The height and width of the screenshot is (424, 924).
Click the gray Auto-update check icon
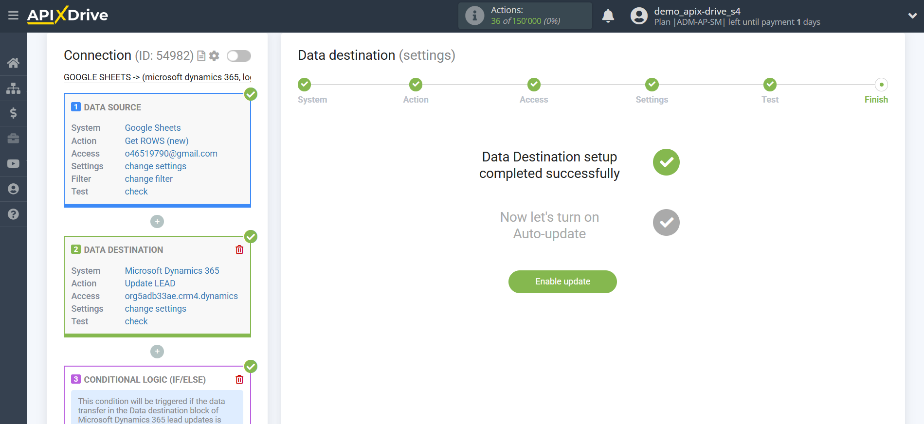(666, 223)
